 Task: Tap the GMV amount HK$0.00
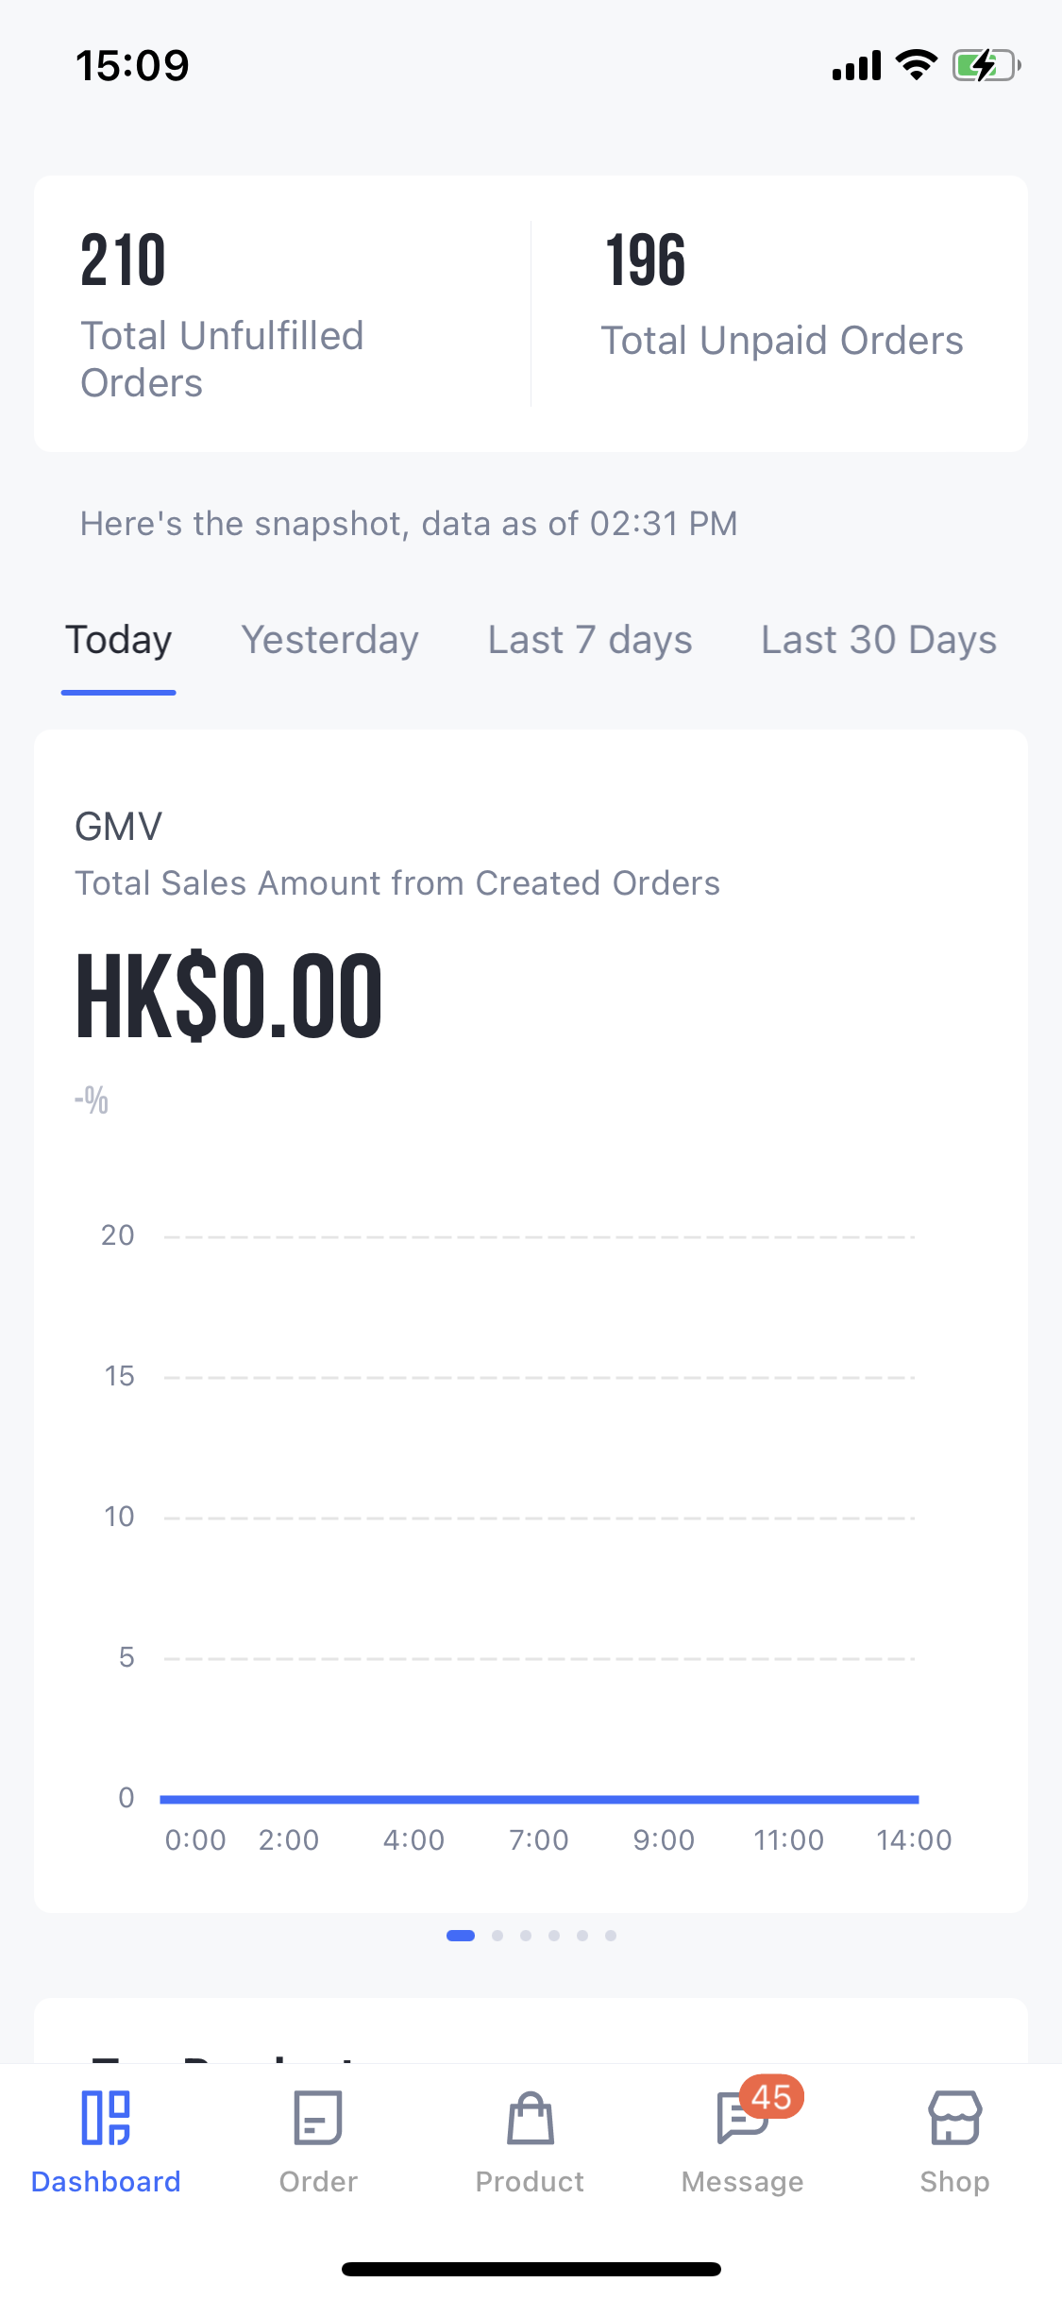pos(229,997)
